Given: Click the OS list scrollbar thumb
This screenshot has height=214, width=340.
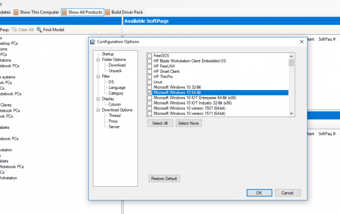Looking at the screenshot, I should point(292,63).
